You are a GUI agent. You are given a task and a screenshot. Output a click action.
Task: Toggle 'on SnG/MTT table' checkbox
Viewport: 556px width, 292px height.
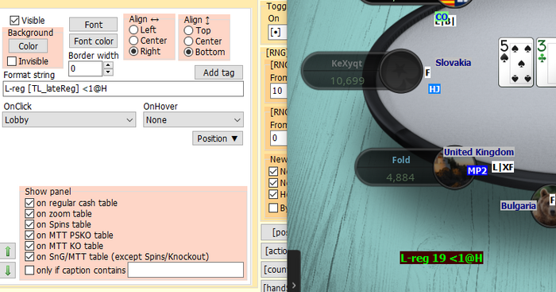(29, 256)
